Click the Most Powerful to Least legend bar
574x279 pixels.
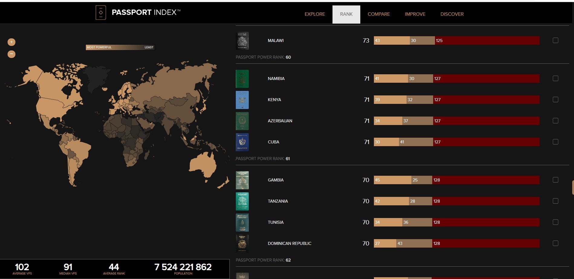[x=120, y=47]
